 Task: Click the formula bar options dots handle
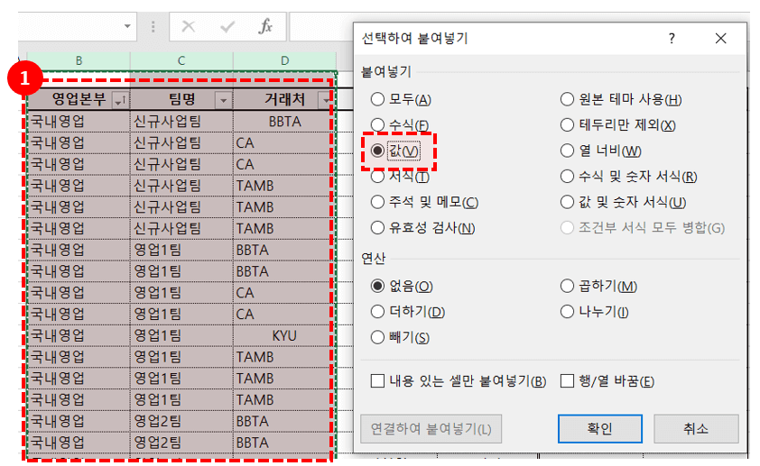pyautogui.click(x=153, y=26)
